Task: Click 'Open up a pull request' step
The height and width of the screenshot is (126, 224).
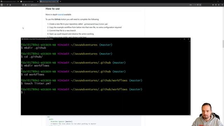Action: click(x=71, y=34)
